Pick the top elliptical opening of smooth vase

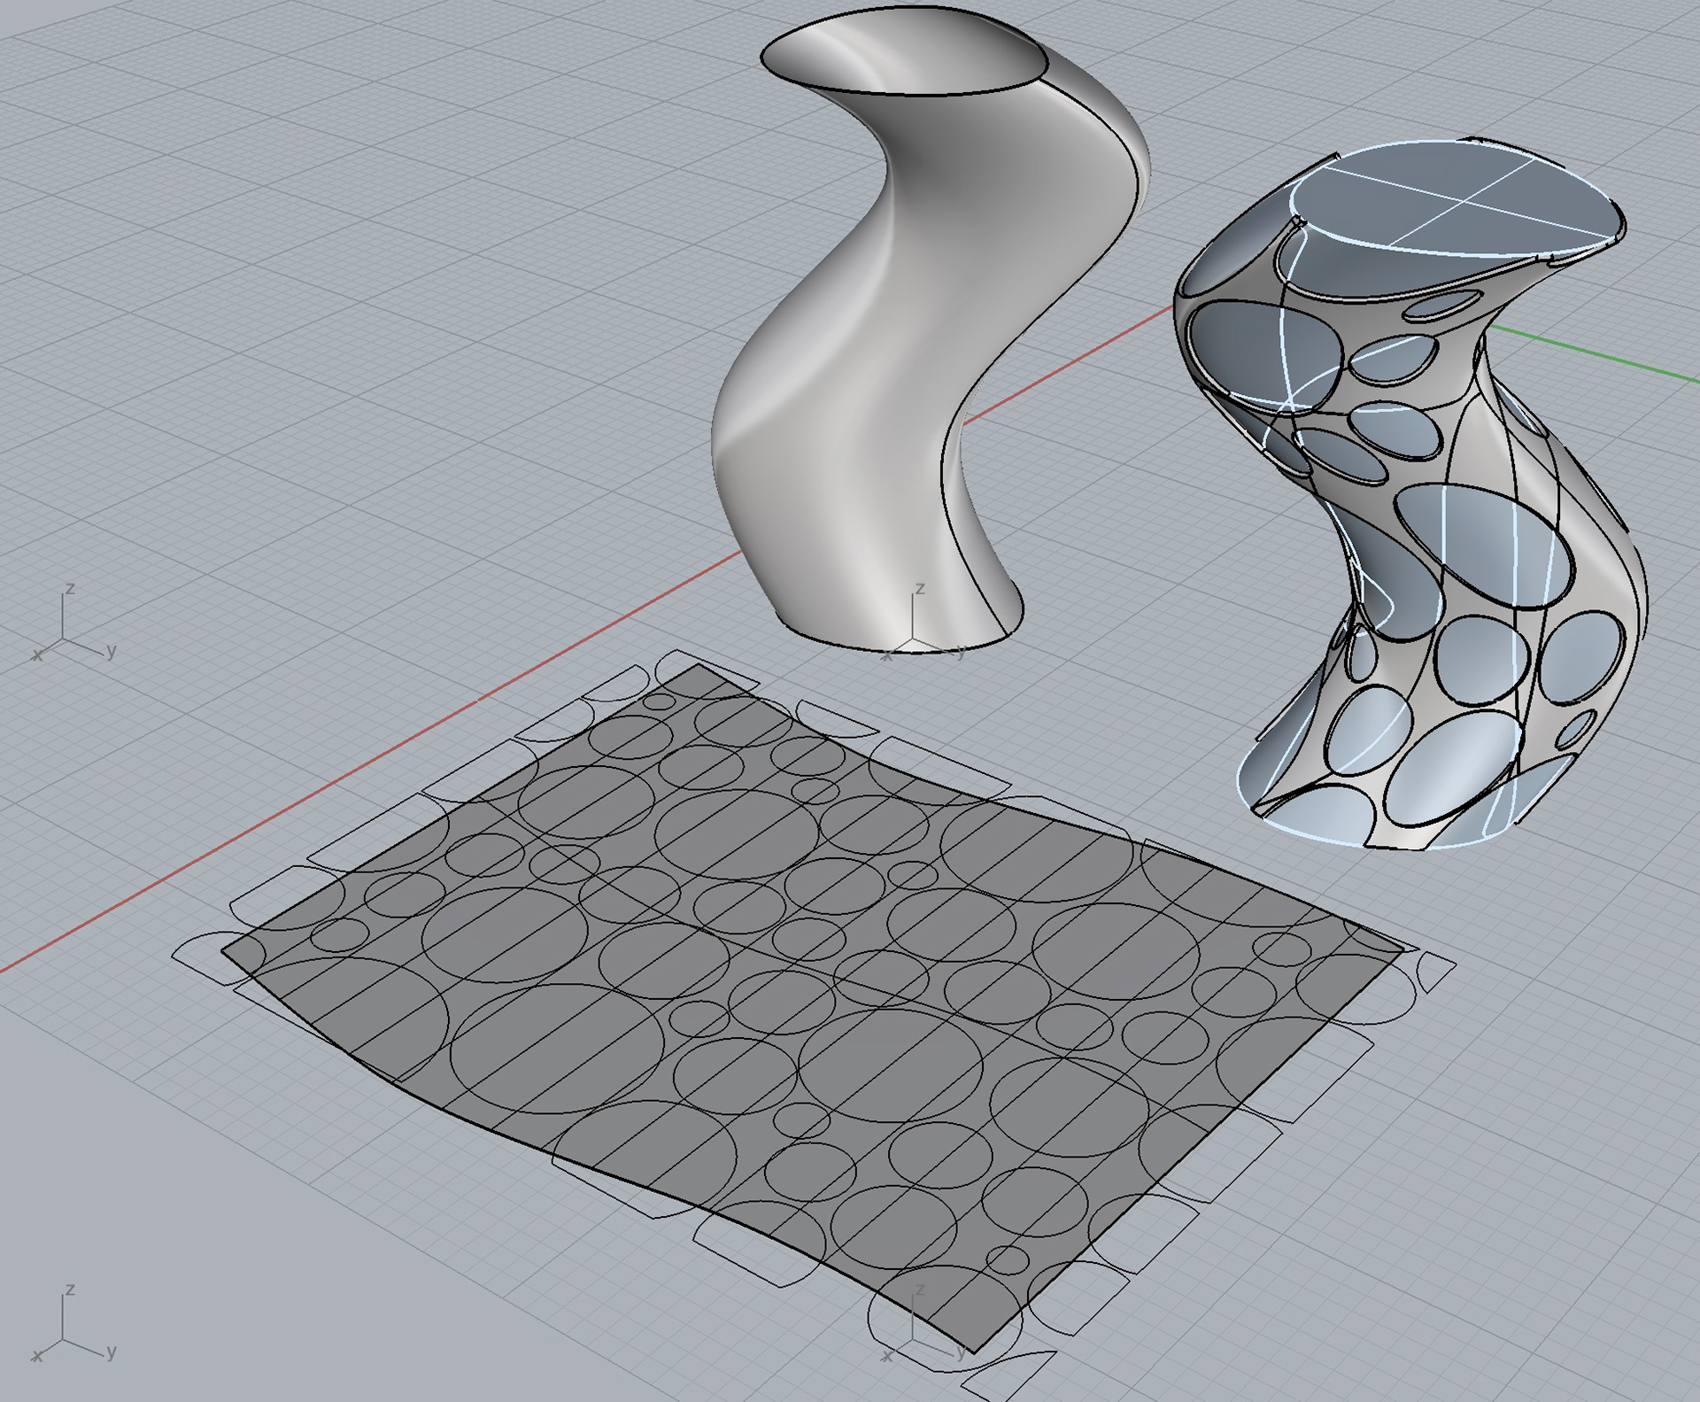coord(903,51)
